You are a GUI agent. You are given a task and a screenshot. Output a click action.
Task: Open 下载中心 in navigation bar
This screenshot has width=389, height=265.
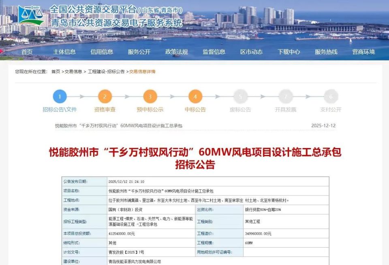[289, 52]
